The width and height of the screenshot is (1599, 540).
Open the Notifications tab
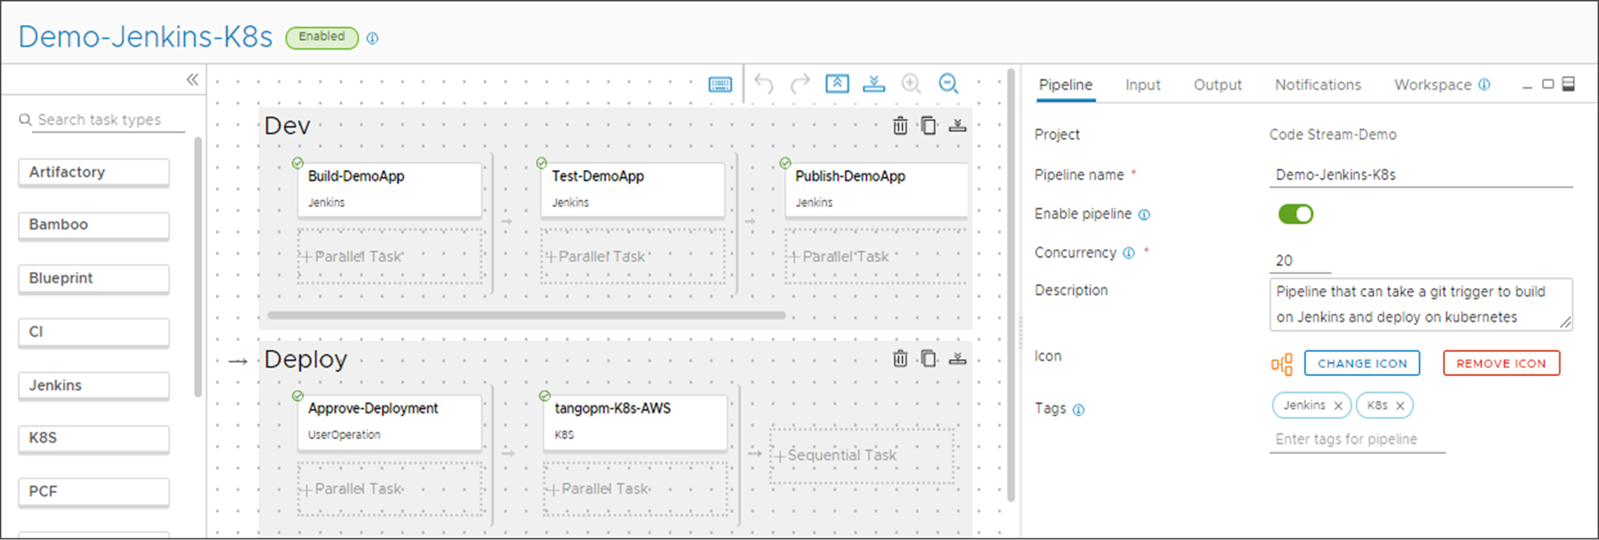[1317, 85]
